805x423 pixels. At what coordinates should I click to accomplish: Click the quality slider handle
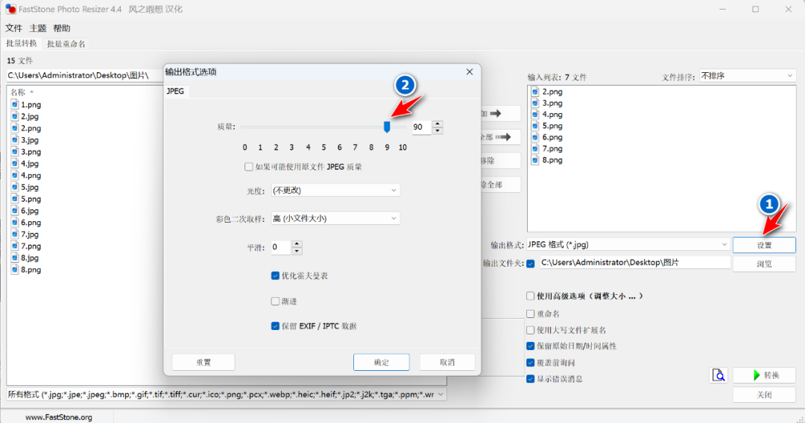(x=387, y=127)
